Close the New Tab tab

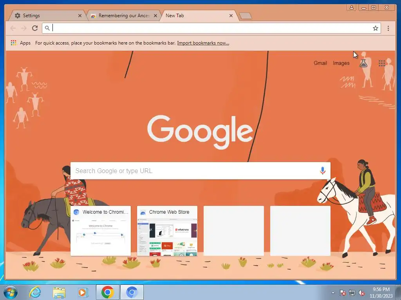231,16
